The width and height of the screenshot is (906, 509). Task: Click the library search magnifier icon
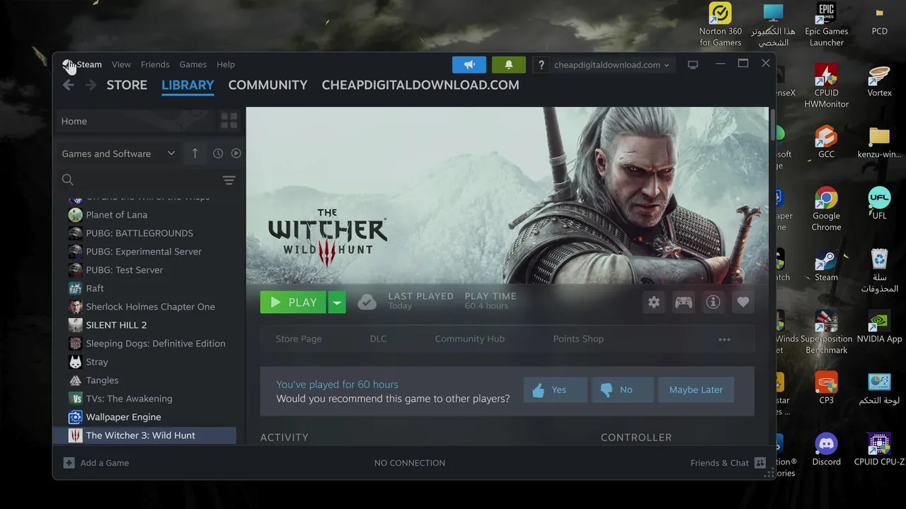pyautogui.click(x=67, y=180)
